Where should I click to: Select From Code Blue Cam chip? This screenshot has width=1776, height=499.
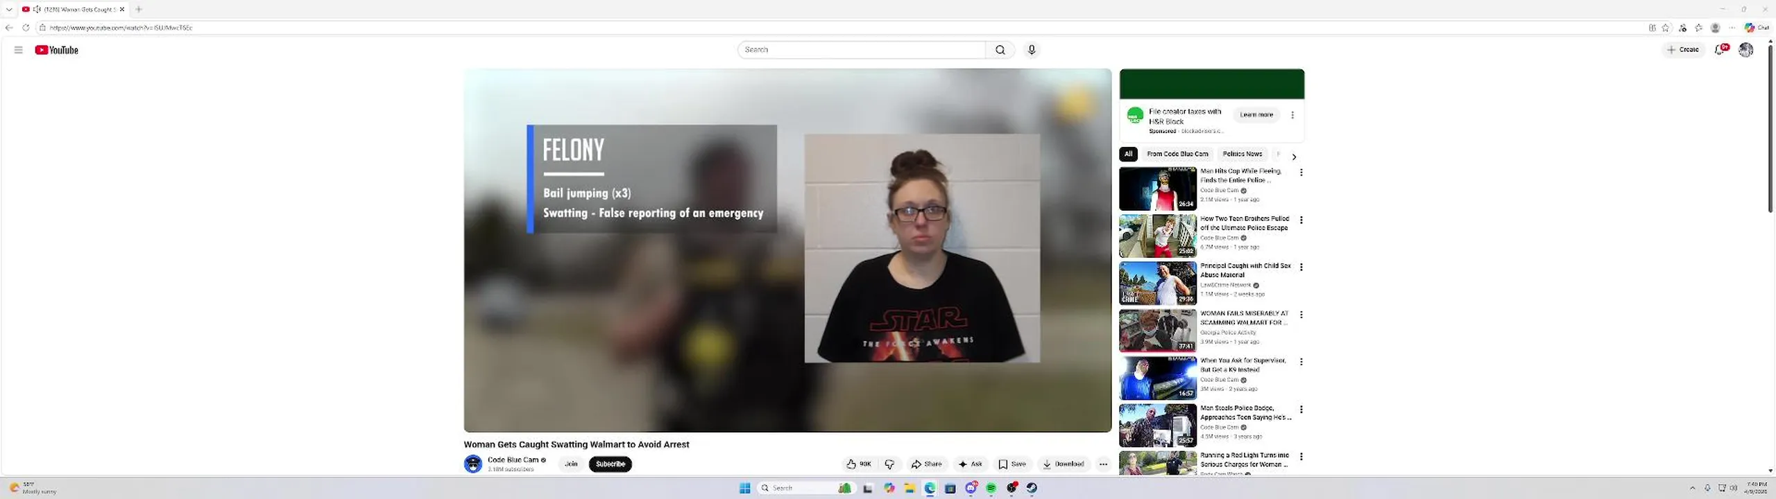click(x=1177, y=154)
